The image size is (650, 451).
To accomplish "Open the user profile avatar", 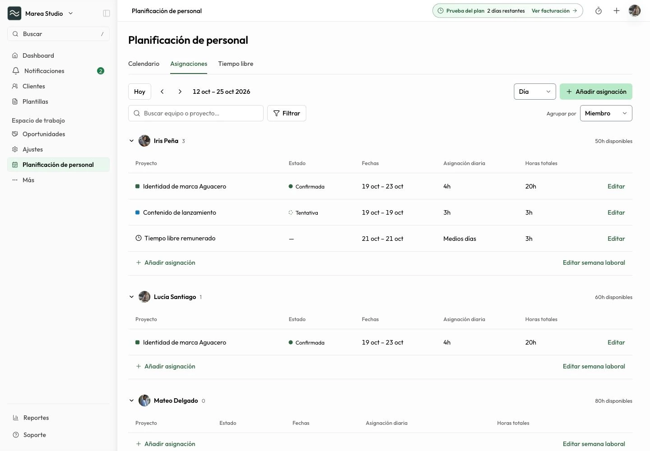I will coord(635,11).
